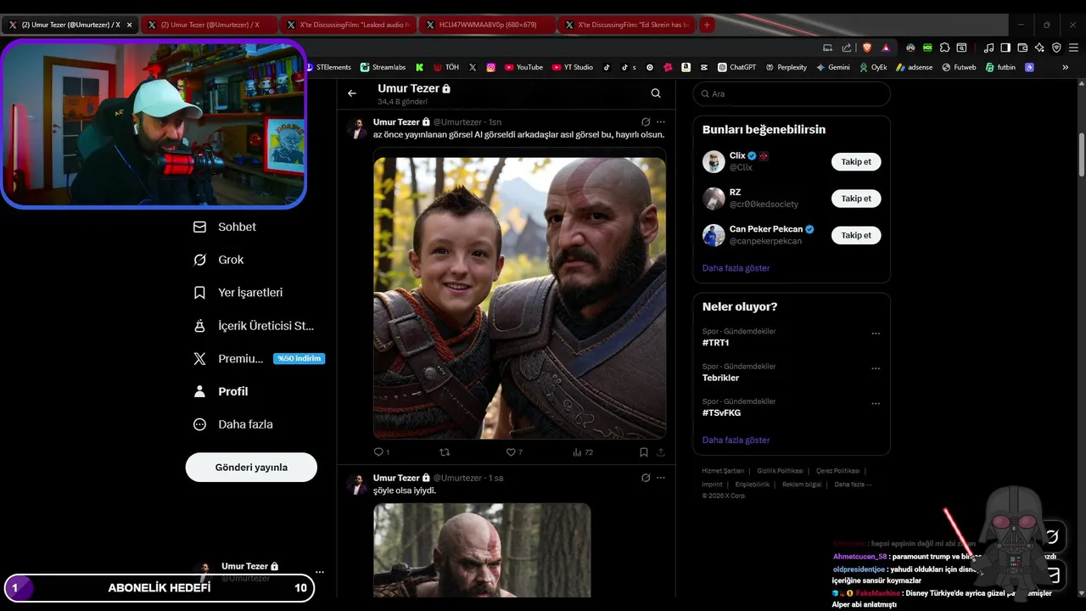Open Grok from the sidebar
Screen dimensions: 1086x611
(x=219, y=260)
